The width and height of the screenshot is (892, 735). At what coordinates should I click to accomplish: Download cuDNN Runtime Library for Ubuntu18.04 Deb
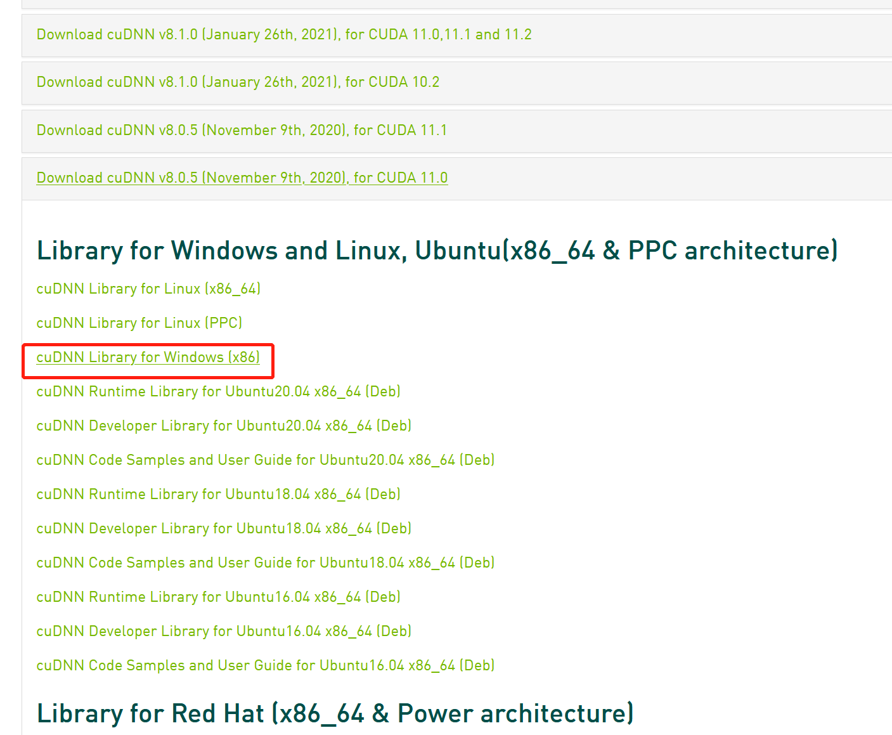coord(219,494)
